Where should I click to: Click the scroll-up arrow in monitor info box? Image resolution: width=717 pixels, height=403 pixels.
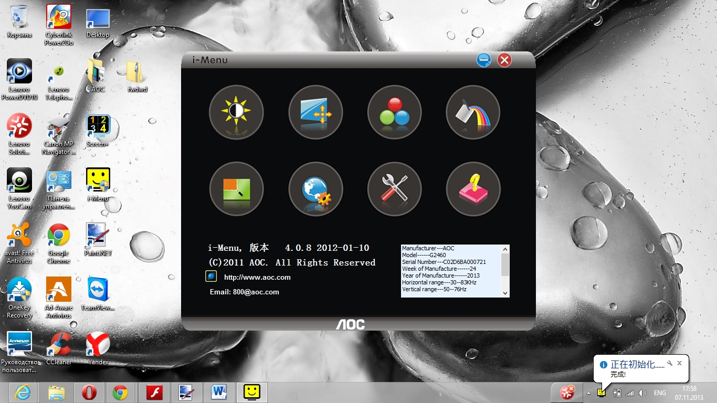[x=505, y=249]
